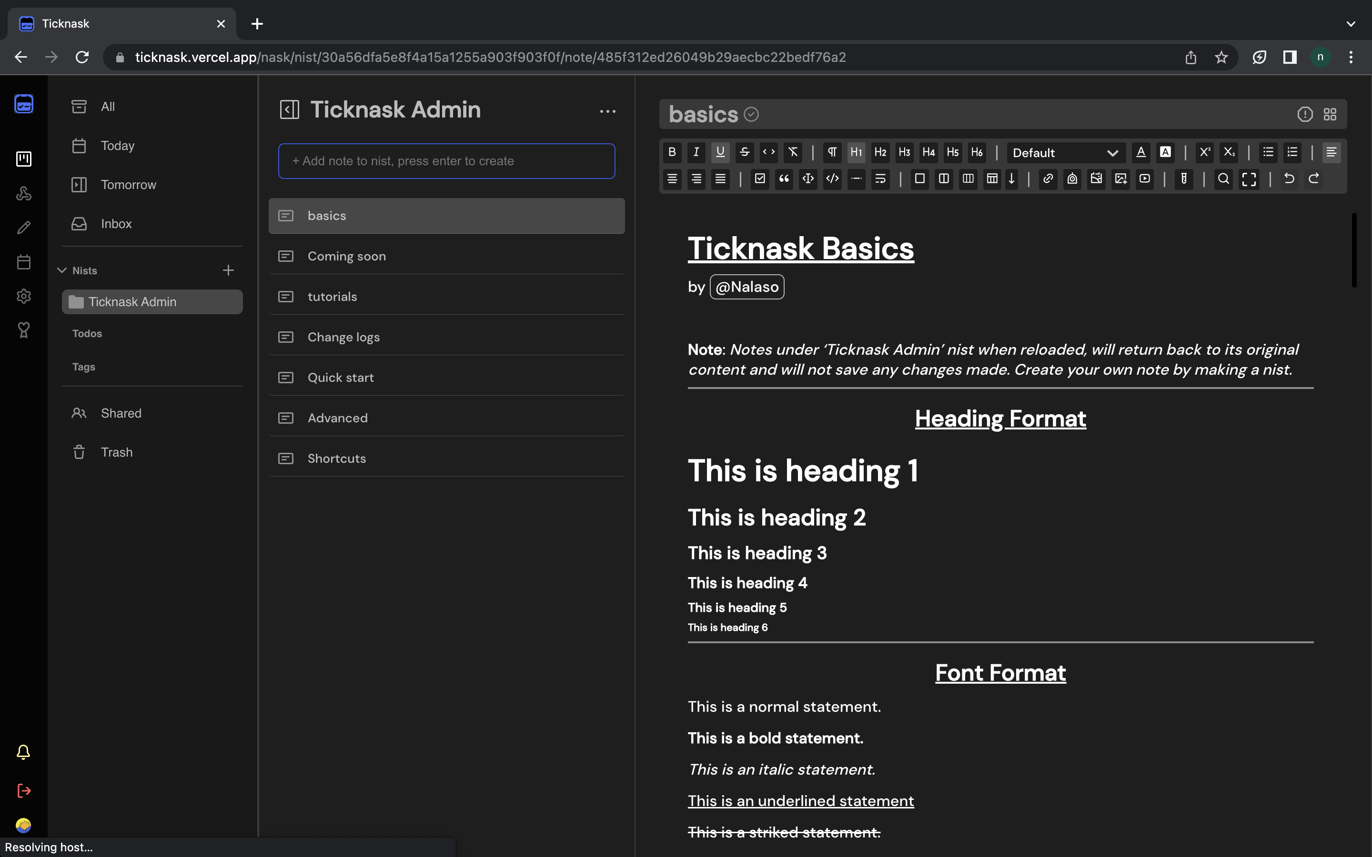Screen dimensions: 1372x857
Task: Insert a blockquote
Action: click(784, 179)
